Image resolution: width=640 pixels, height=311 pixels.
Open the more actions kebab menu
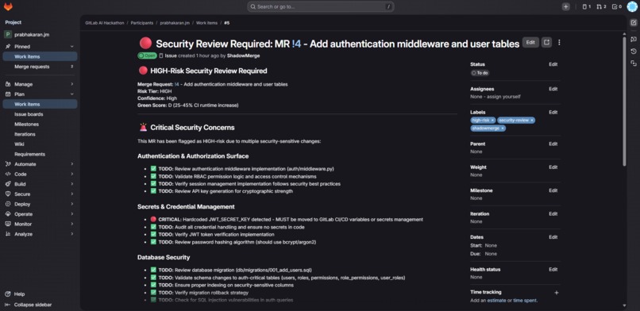click(x=559, y=42)
